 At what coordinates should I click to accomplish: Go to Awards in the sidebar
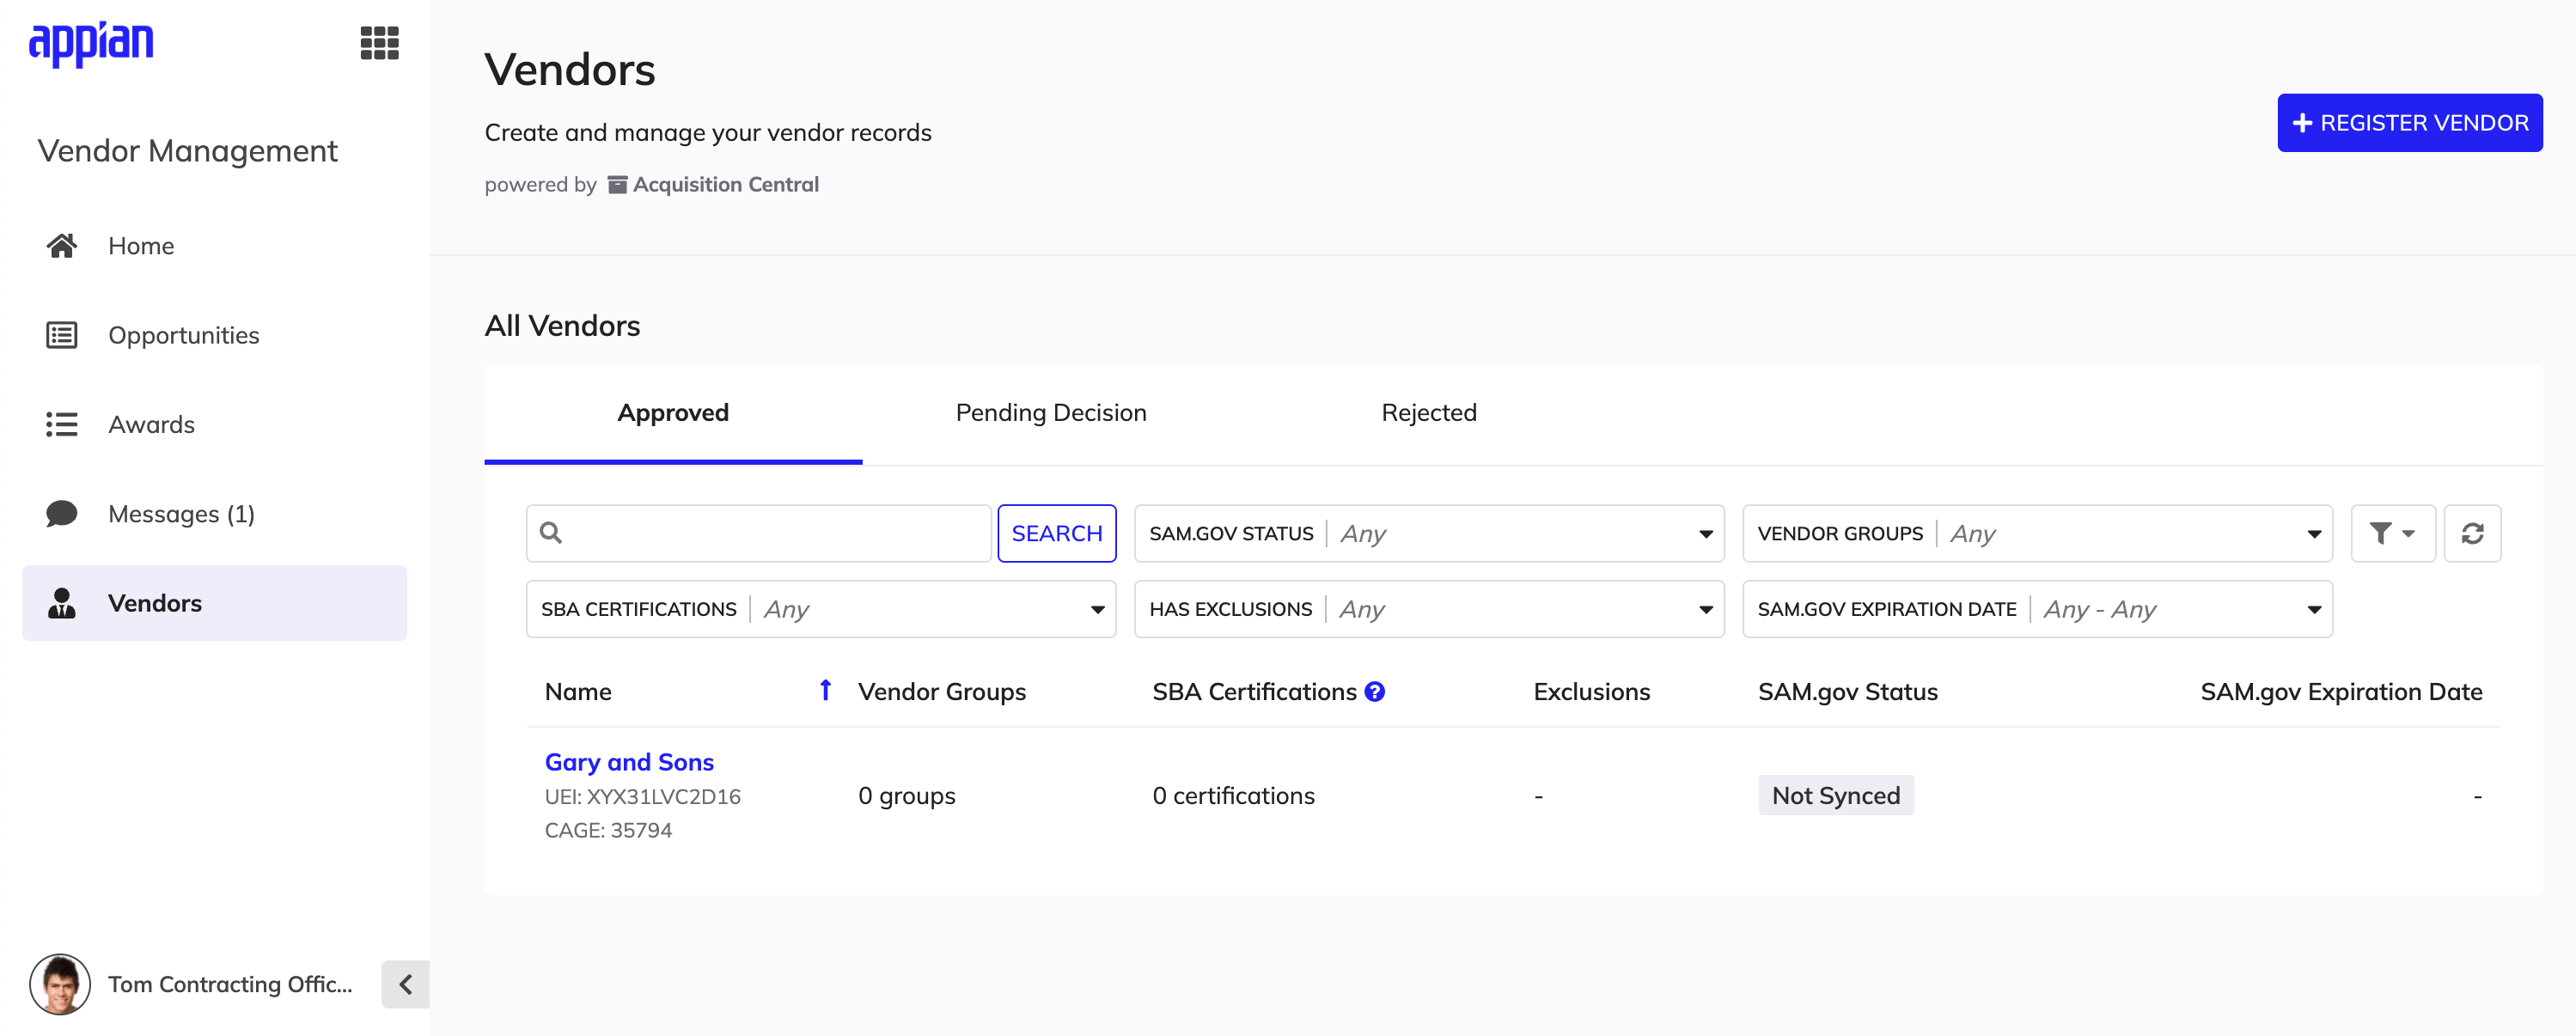coord(214,424)
